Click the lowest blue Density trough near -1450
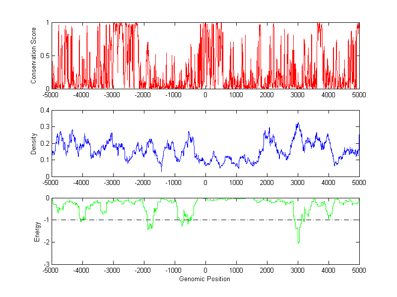 click(161, 171)
